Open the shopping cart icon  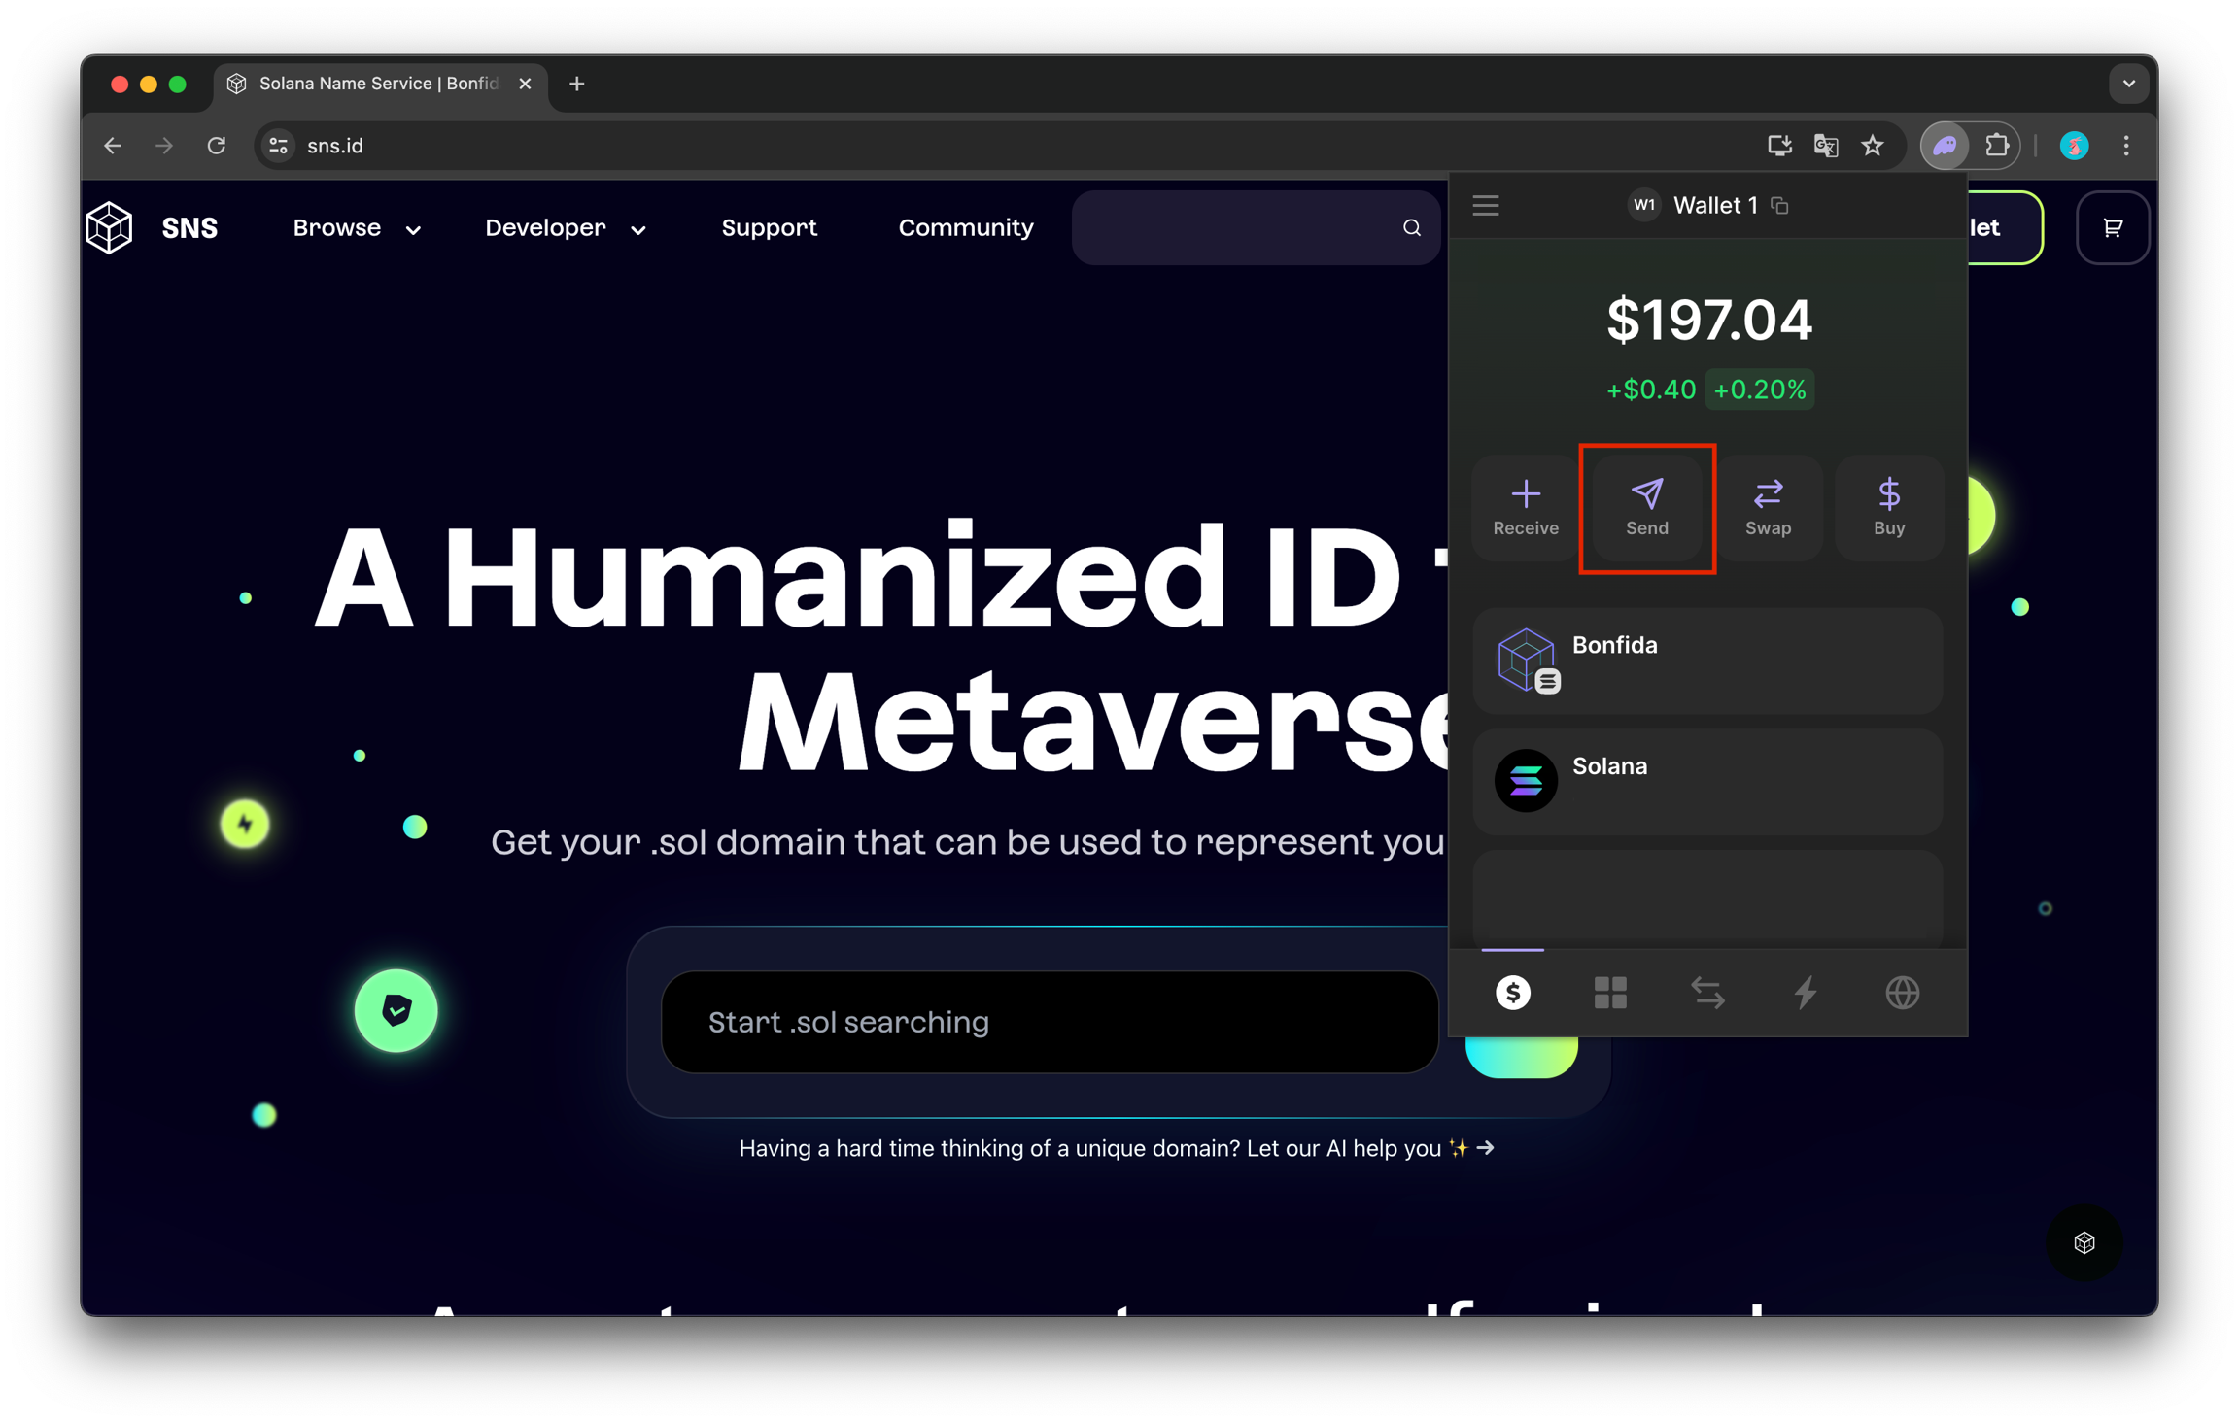2112,227
